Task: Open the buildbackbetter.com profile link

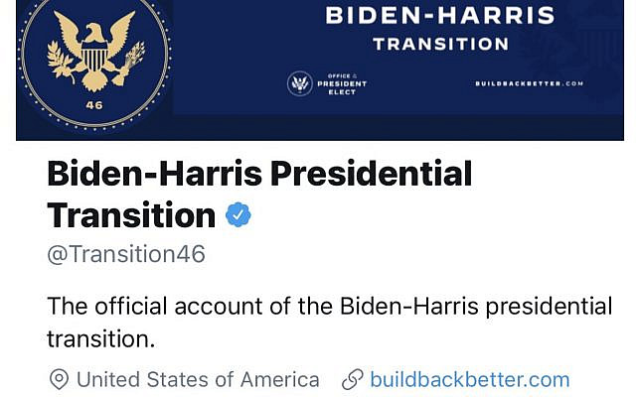Action: click(x=470, y=379)
